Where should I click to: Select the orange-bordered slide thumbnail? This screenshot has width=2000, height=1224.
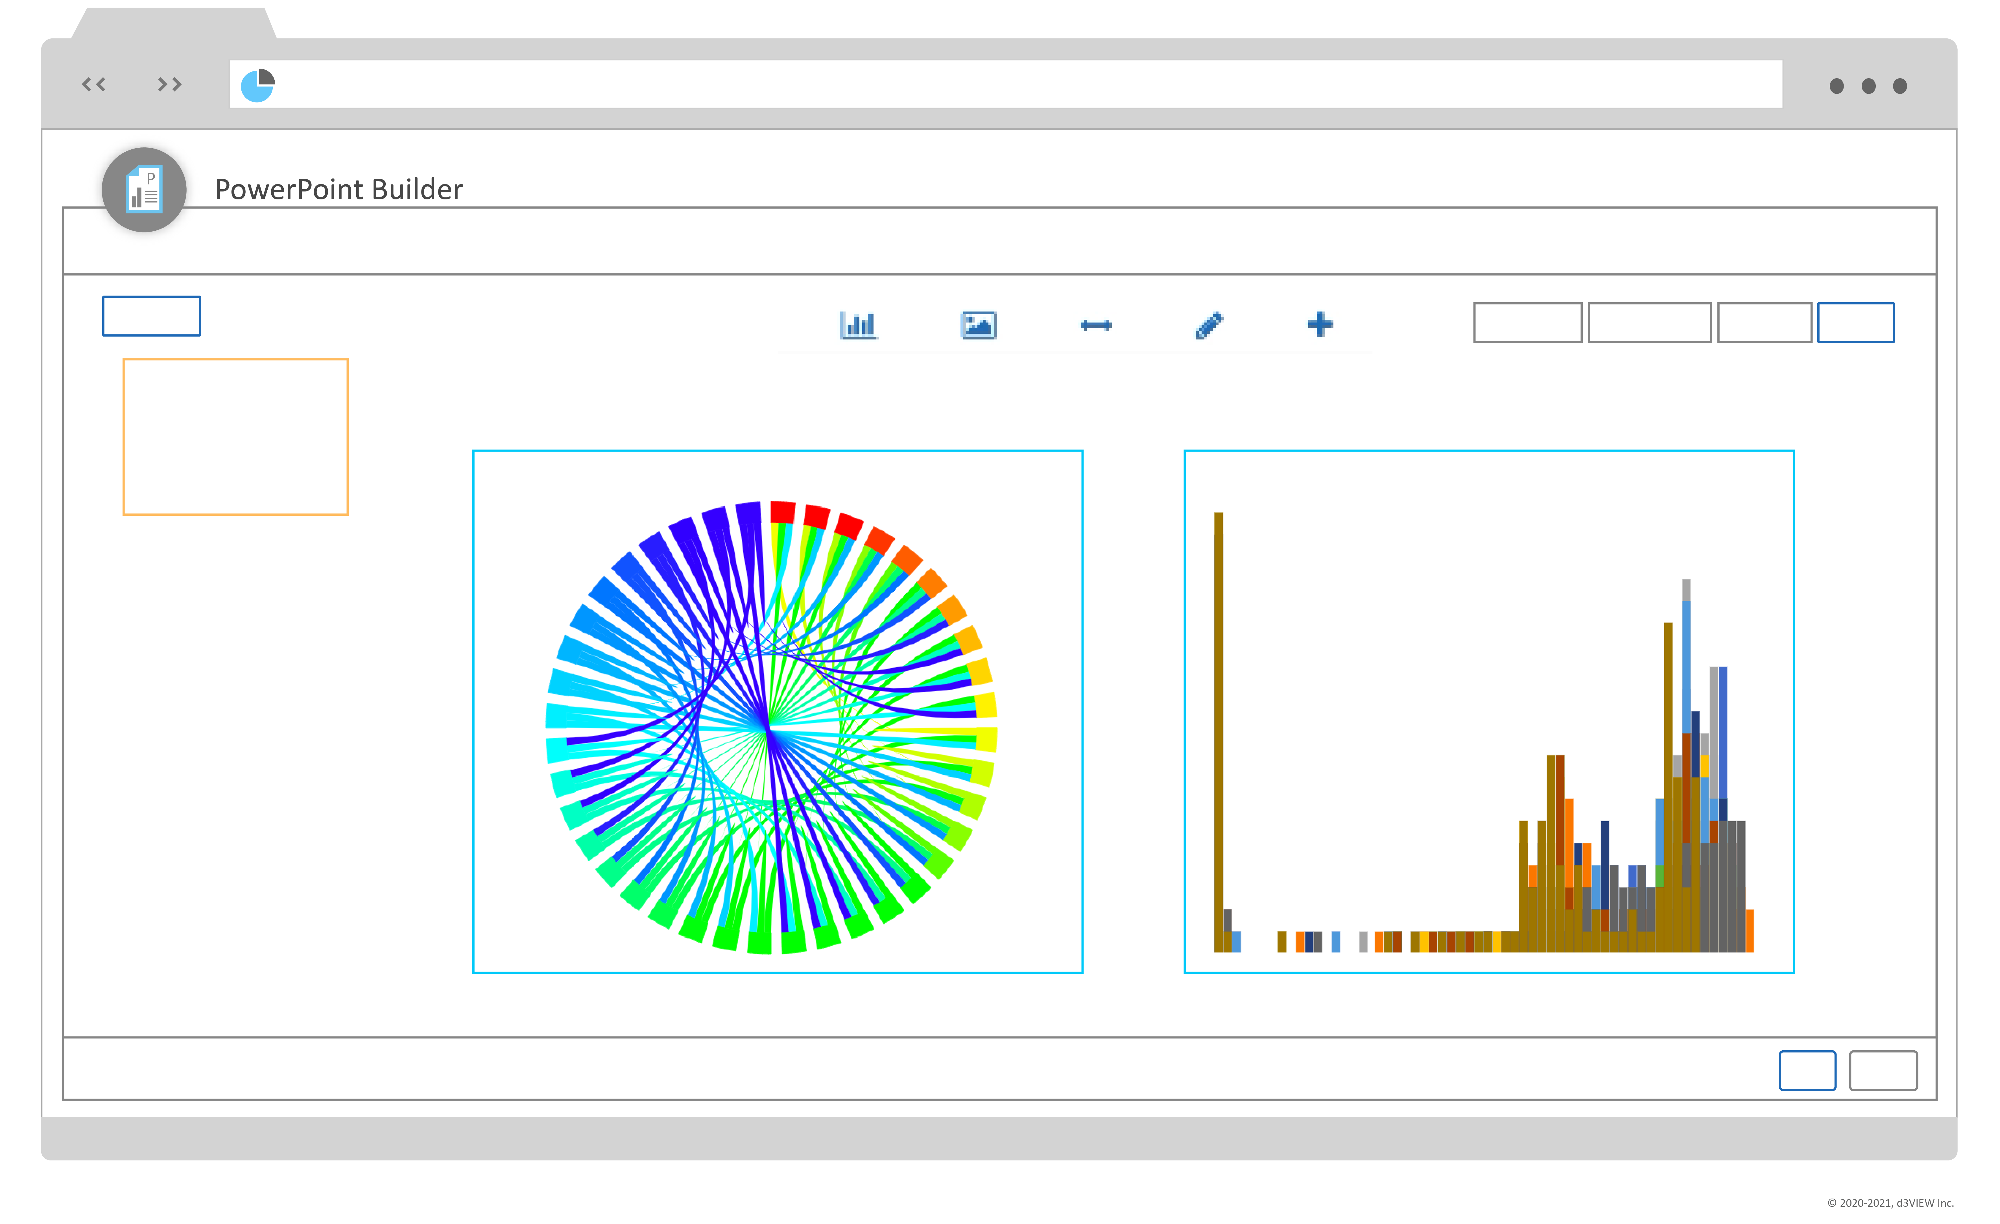[x=235, y=437]
